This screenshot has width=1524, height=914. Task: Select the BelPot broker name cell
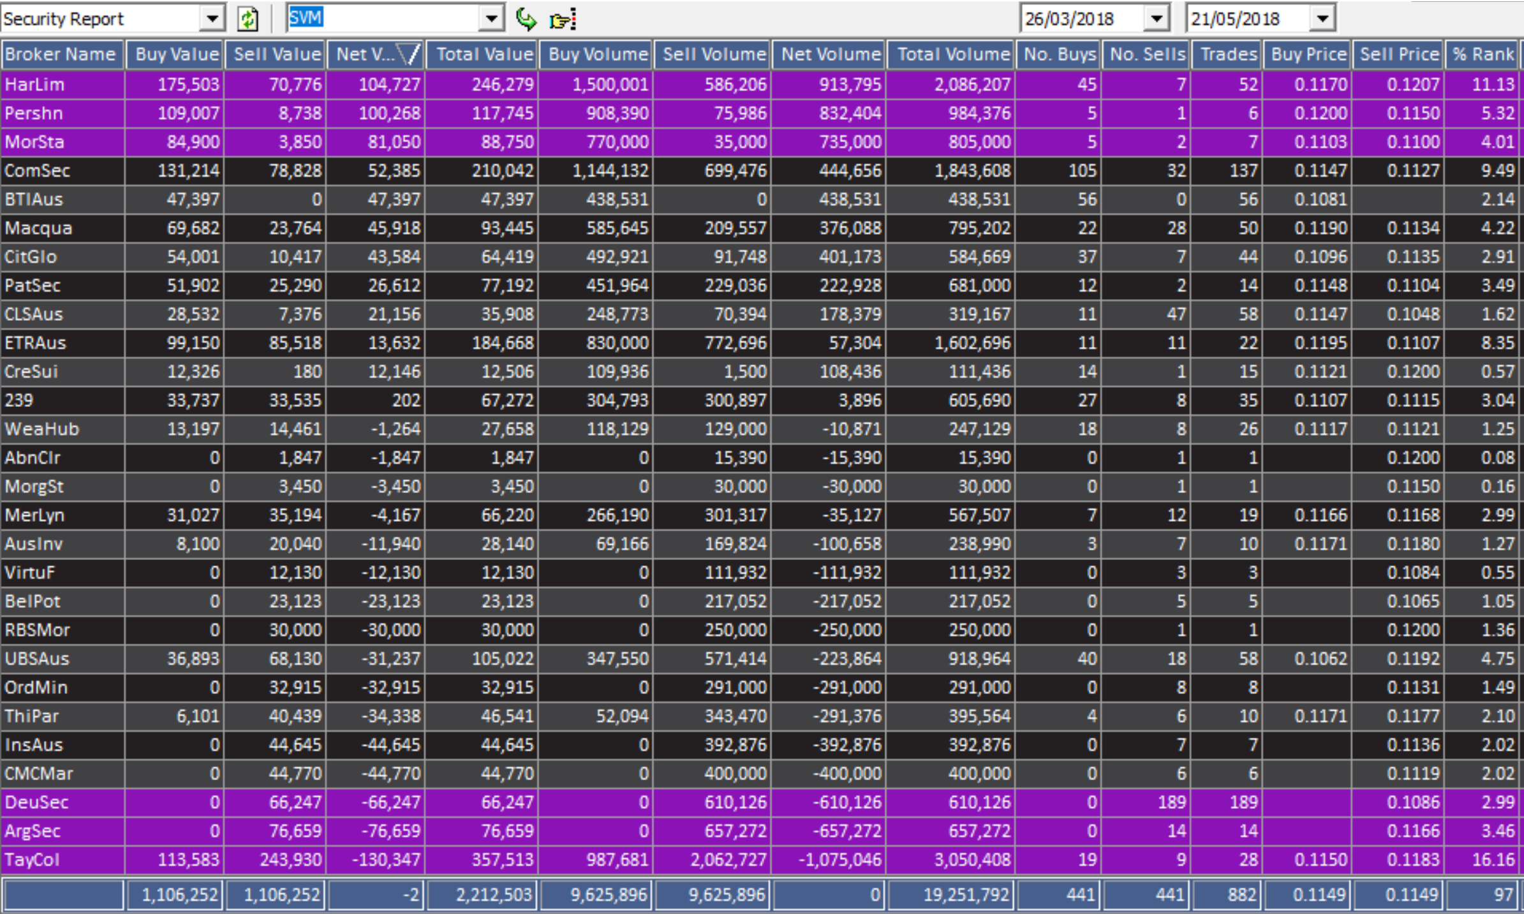63,601
